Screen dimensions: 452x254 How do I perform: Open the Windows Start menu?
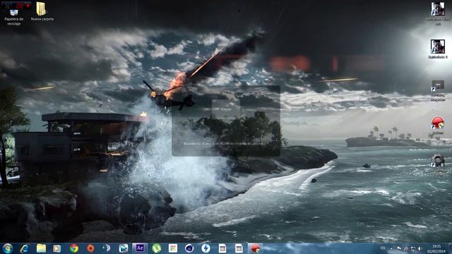tap(8, 248)
